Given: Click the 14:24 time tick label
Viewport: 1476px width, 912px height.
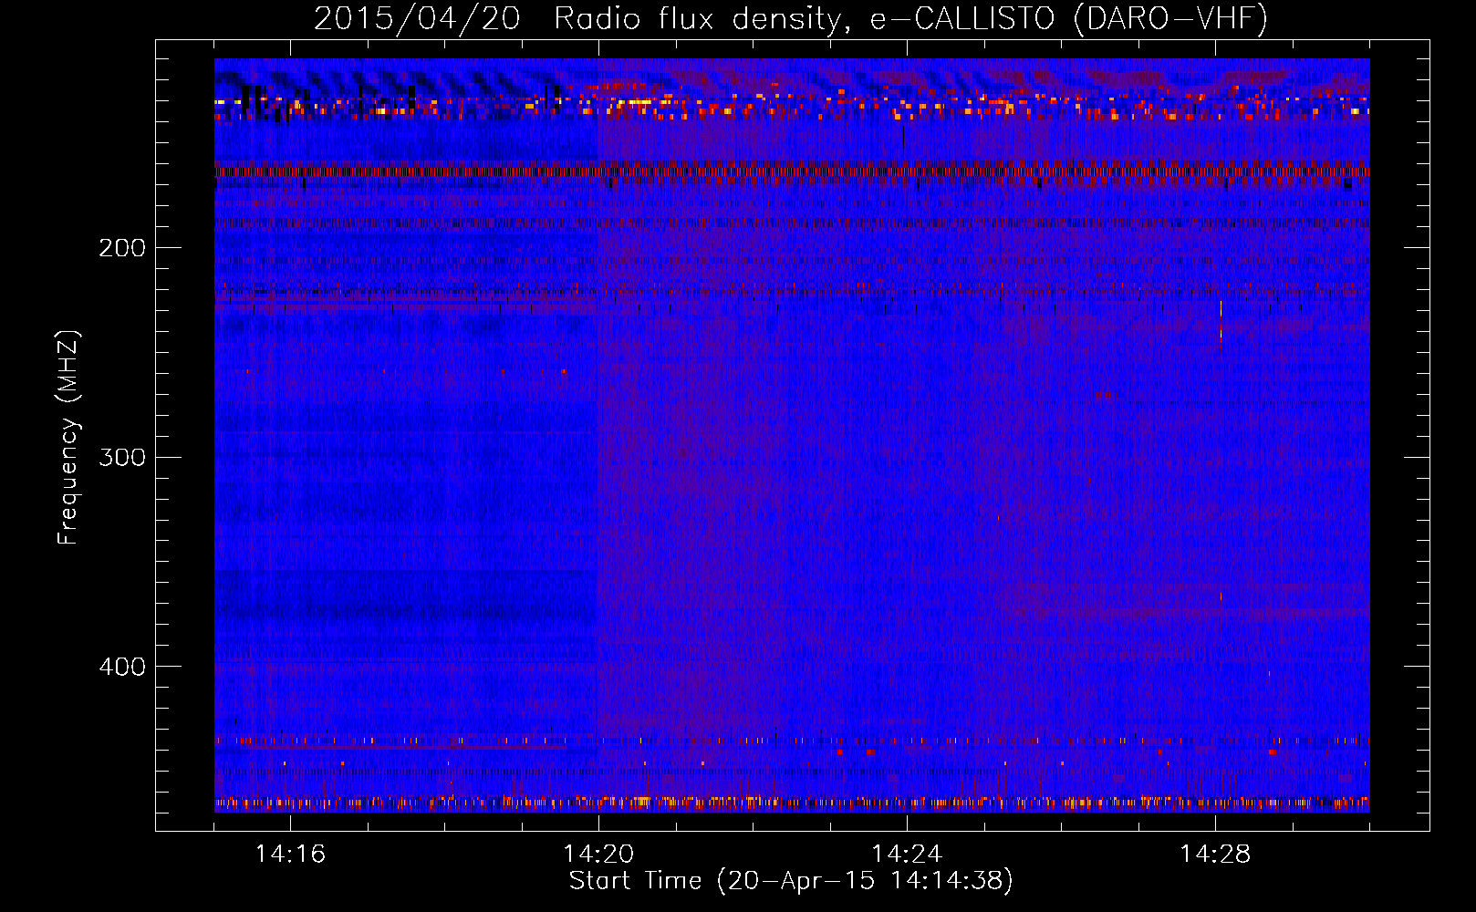Looking at the screenshot, I should pos(907,854).
